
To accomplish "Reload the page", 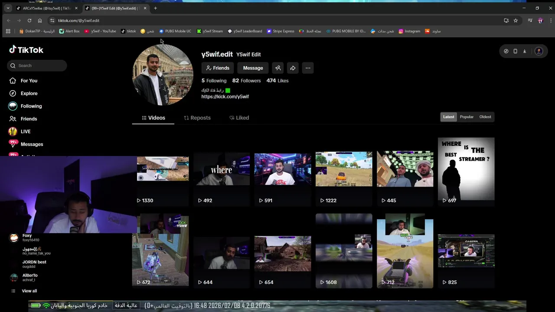I will tap(29, 20).
